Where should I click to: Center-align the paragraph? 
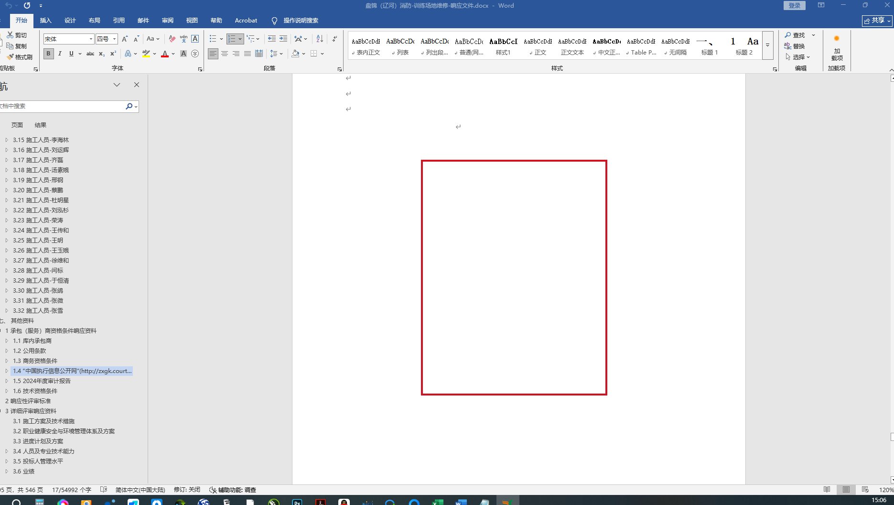click(225, 54)
